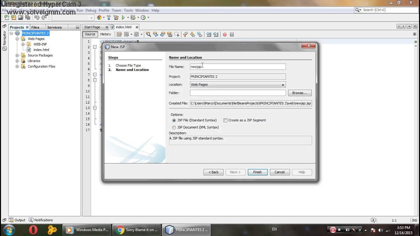This screenshot has height=236, width=420.
Task: Select index.html in the Projects tree
Action: tap(41, 50)
